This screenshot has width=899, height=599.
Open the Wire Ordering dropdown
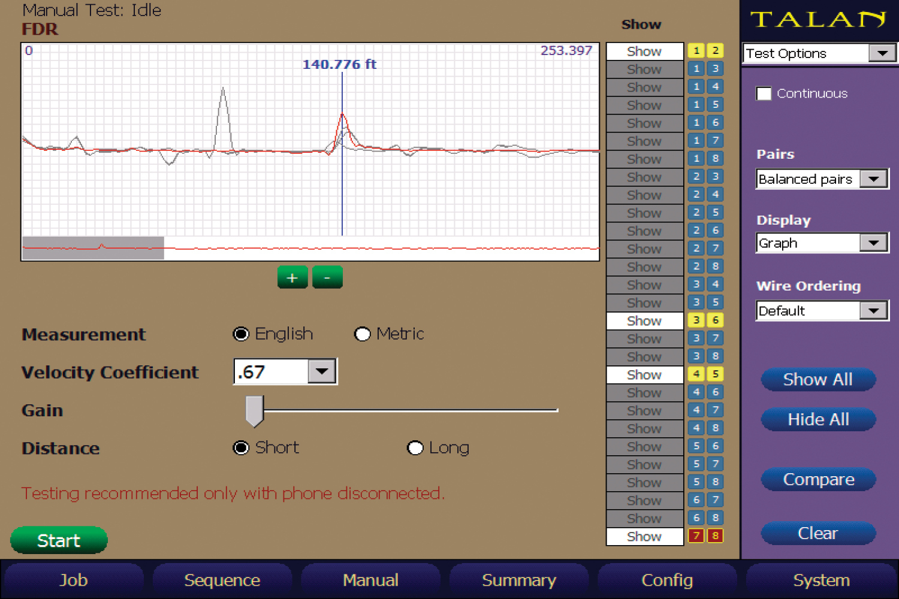(x=873, y=311)
